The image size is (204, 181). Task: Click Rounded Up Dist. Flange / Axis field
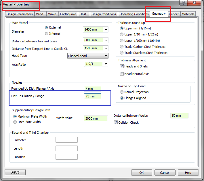coord(92,89)
